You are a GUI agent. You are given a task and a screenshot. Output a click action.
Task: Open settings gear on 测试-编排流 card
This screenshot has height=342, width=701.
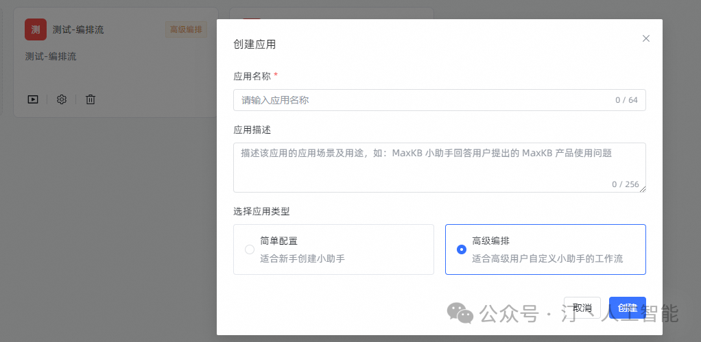point(62,99)
